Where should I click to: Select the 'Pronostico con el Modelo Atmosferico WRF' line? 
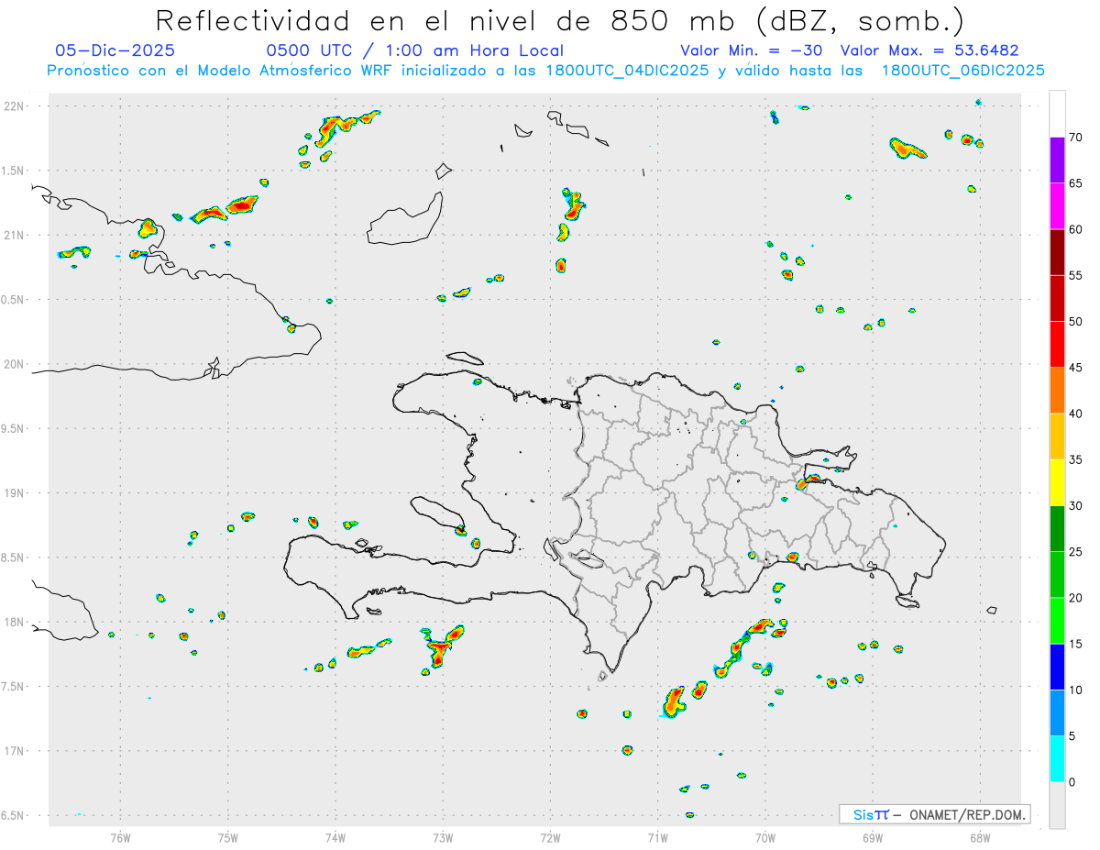pyautogui.click(x=545, y=71)
